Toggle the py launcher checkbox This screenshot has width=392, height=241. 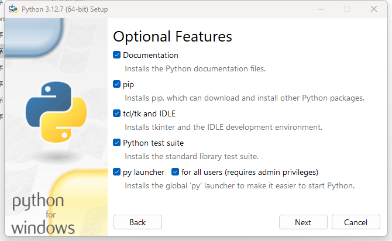(x=117, y=172)
